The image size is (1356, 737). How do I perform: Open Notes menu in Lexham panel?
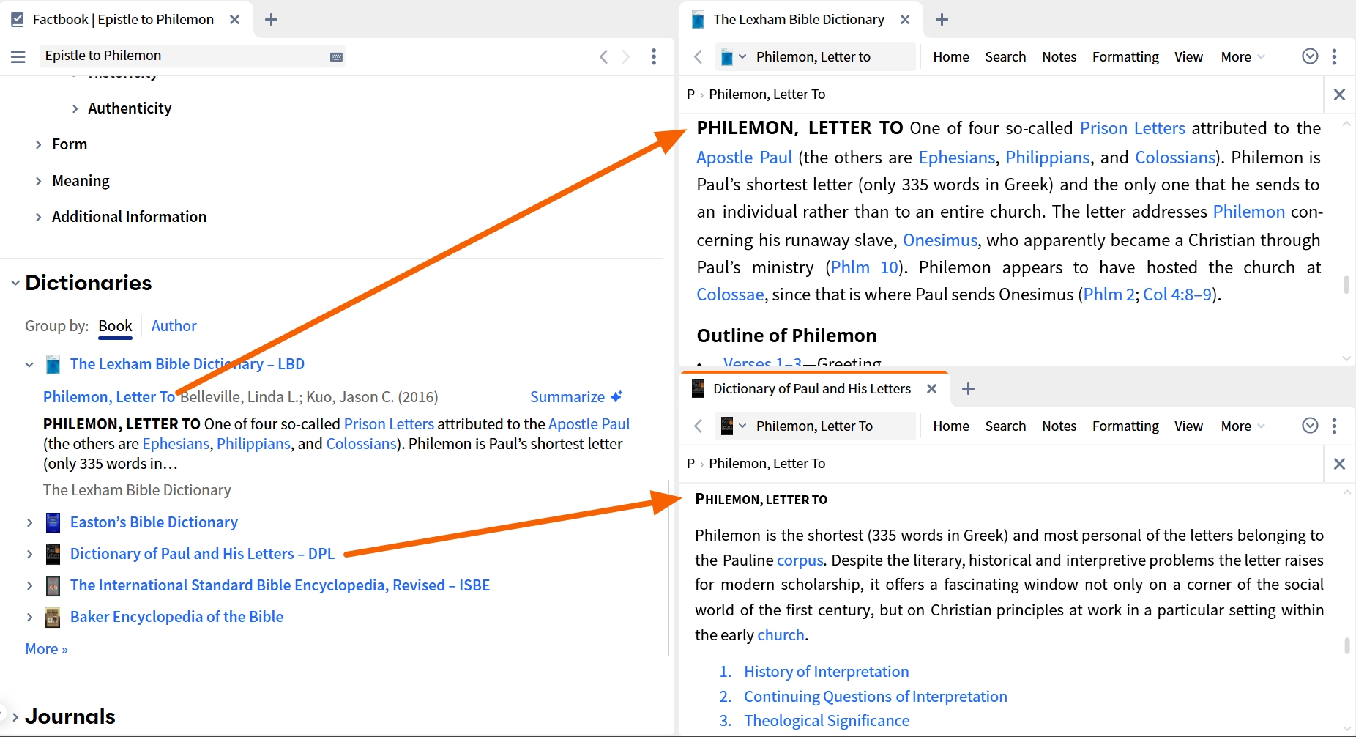pos(1059,56)
